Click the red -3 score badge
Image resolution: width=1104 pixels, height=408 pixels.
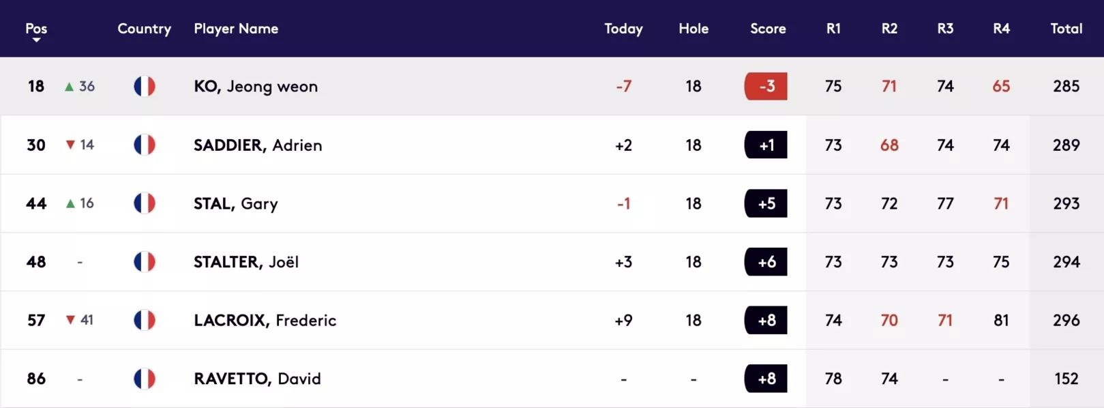[766, 86]
